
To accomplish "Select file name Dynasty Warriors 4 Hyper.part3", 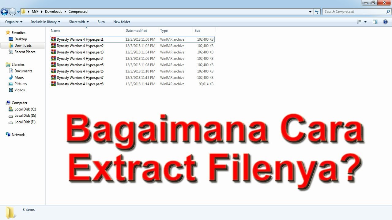I will (x=80, y=52).
